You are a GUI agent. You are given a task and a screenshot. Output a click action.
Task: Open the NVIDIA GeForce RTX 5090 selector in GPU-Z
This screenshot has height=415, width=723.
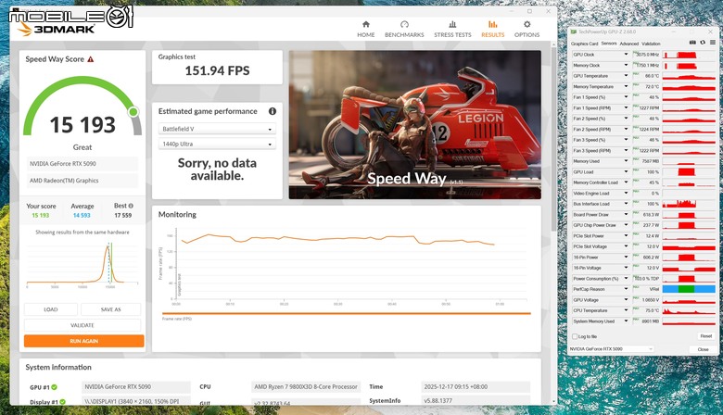611,349
